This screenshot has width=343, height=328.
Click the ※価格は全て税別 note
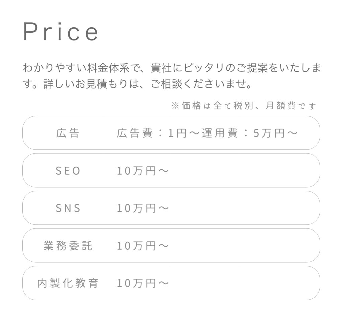[x=243, y=106]
